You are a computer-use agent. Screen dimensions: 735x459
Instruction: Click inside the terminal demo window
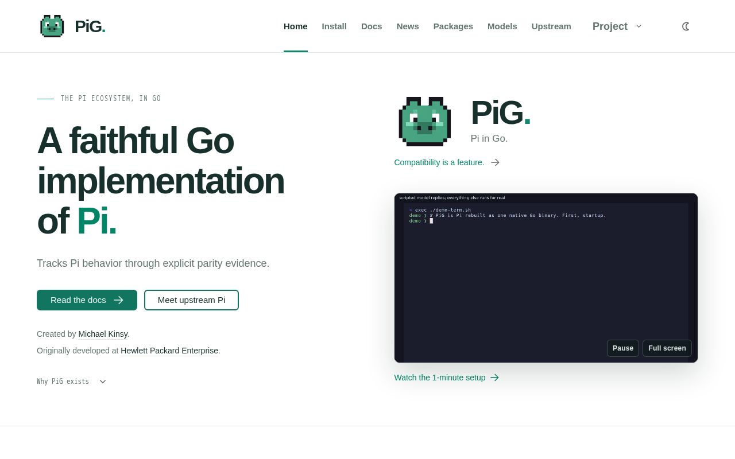point(546,278)
